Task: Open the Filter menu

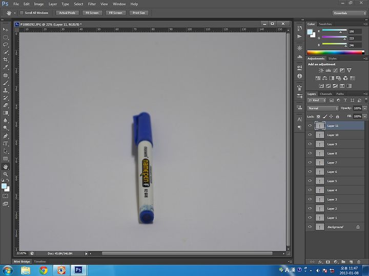Action: [92, 4]
